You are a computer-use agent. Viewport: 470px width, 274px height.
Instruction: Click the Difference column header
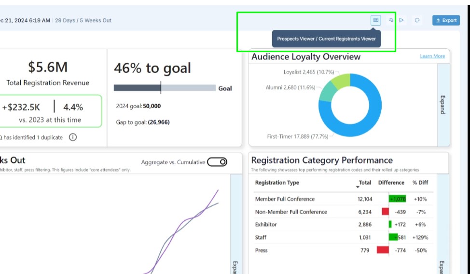[x=391, y=183]
